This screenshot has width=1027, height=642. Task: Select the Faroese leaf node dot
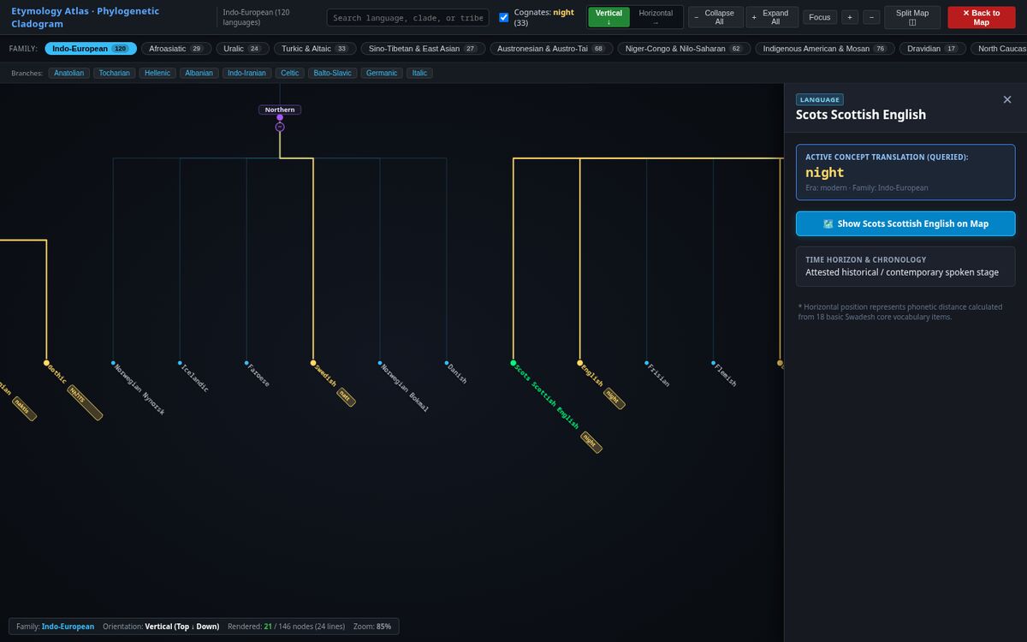(x=246, y=363)
